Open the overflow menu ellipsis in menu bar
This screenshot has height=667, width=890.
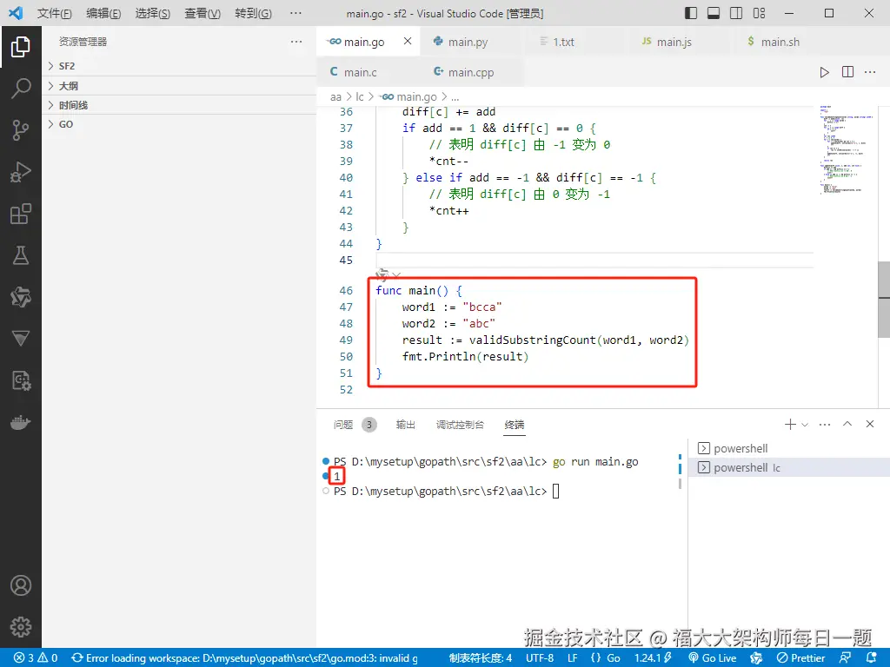point(296,13)
